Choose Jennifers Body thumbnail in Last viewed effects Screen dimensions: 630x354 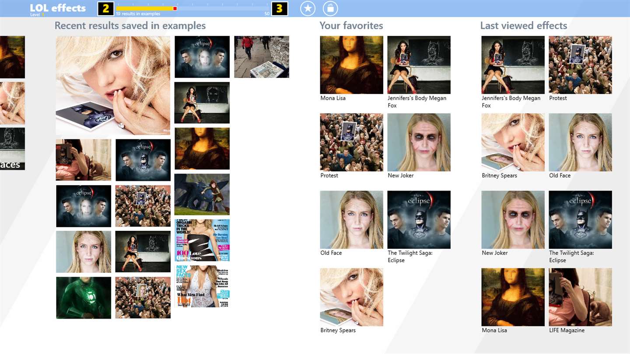513,65
